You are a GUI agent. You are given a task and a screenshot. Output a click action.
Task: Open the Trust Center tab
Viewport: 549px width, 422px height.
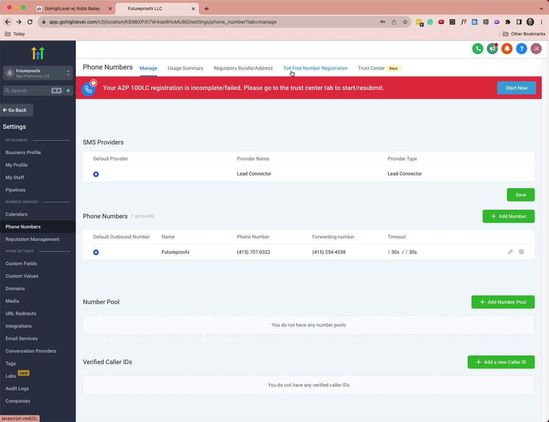371,68
